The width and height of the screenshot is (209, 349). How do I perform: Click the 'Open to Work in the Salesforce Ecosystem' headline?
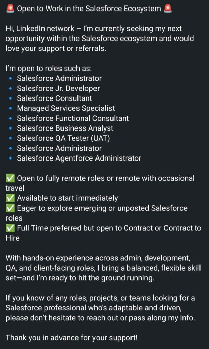[89, 9]
